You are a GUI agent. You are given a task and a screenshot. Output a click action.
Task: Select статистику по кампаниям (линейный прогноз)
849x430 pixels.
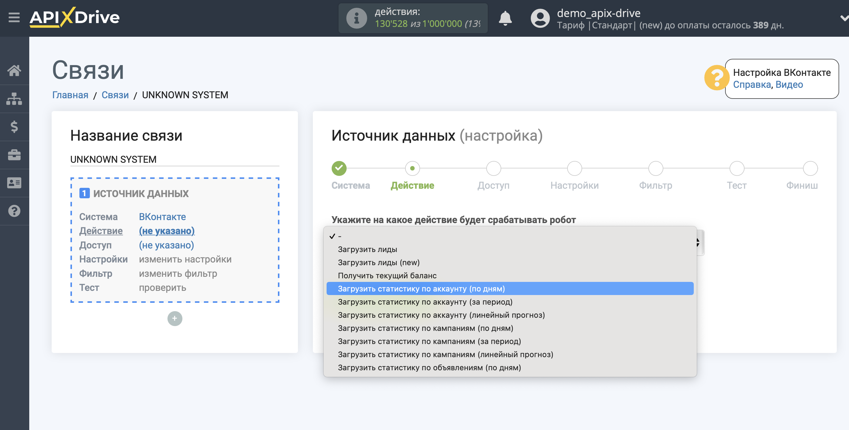[510, 354]
